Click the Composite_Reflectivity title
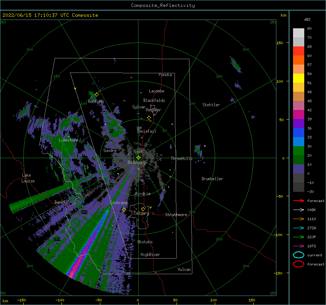Viewport: 326px width, 305px height. [163, 5]
